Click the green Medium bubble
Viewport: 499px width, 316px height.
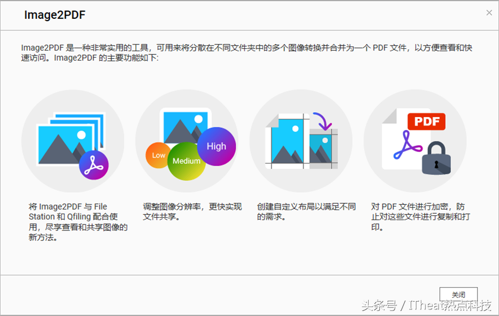pyautogui.click(x=186, y=161)
